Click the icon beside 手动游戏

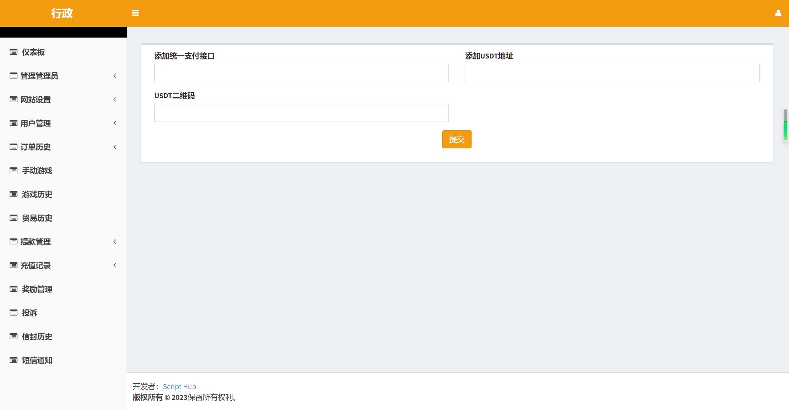pyautogui.click(x=14, y=171)
